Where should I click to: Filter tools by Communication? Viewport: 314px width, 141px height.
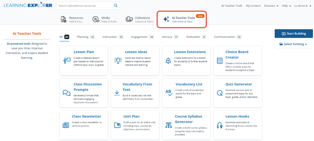(x=228, y=37)
